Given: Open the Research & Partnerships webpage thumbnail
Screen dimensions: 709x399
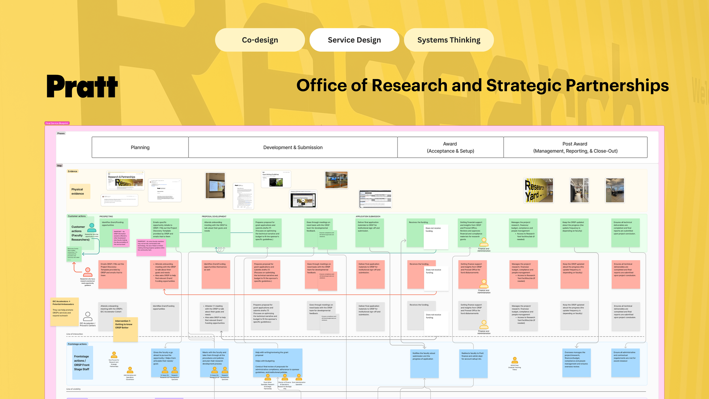Looking at the screenshot, I should 125,180.
